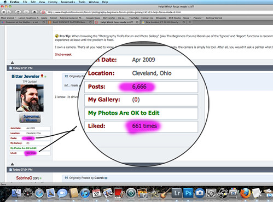Click the browser back arrow button

coord(4,12)
